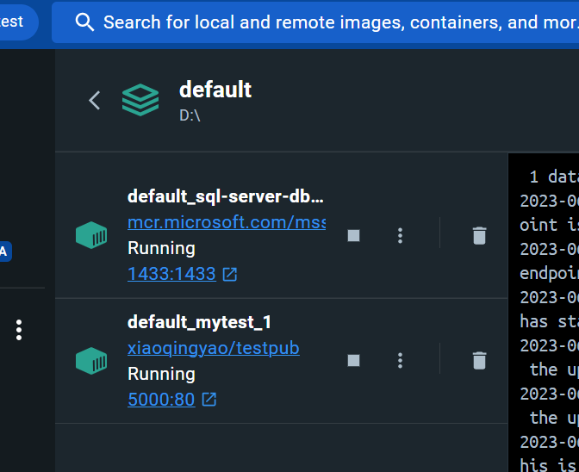
Task: Open the sidebar three-dot menu
Action: click(19, 330)
